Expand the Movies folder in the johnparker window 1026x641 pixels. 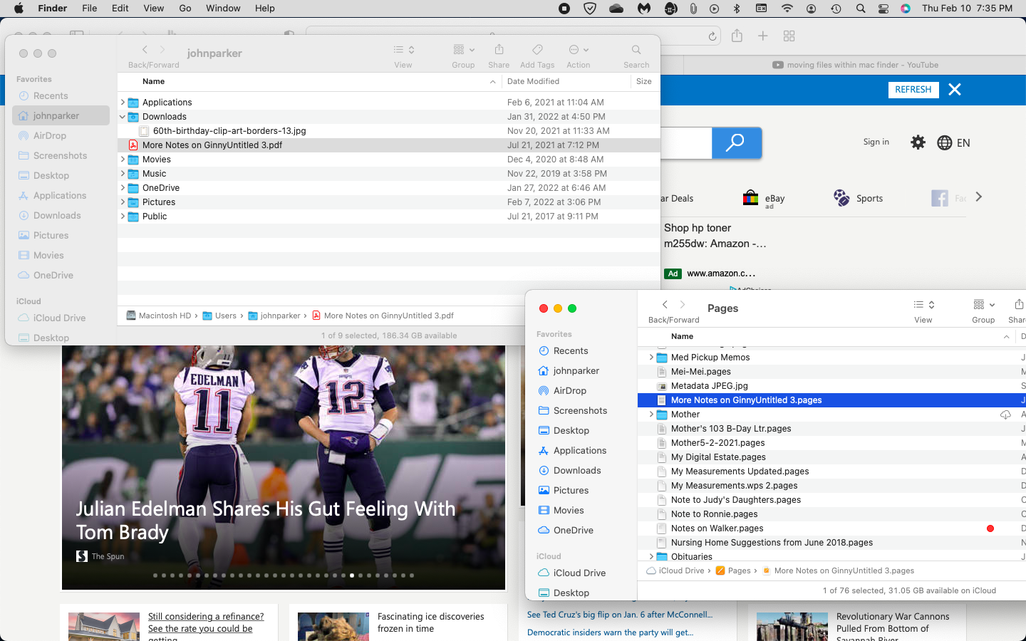coord(123,160)
